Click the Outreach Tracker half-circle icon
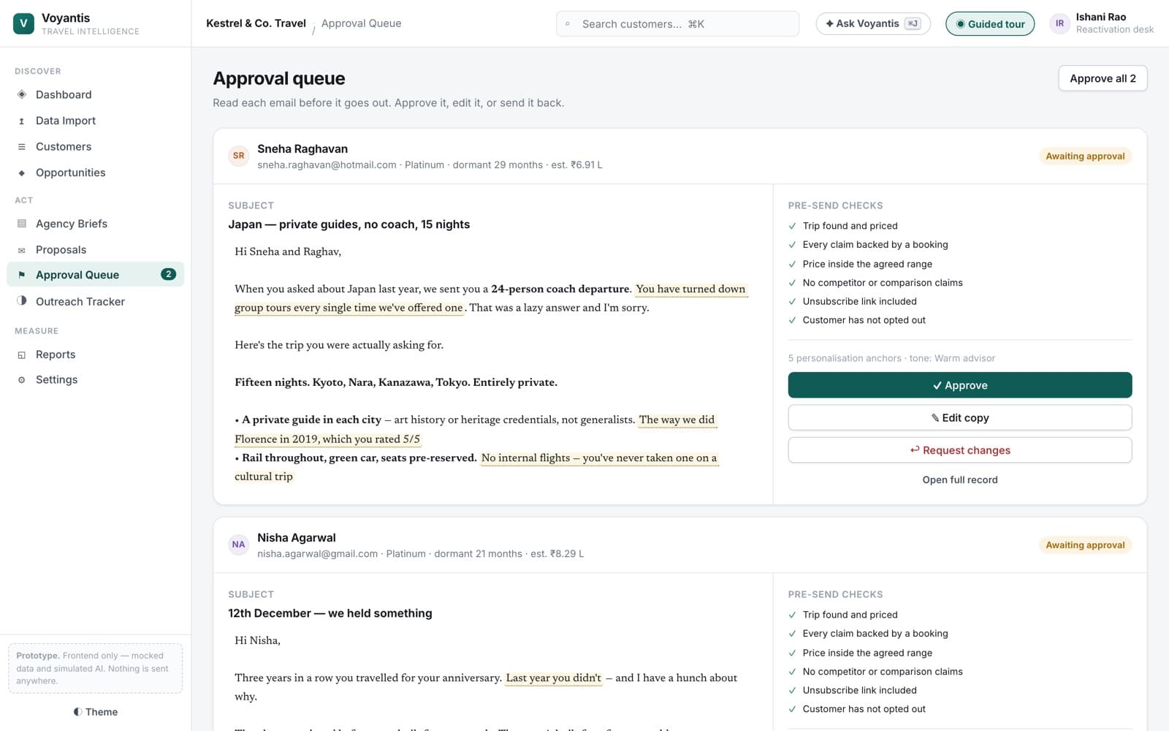Viewport: 1169px width, 731px height. click(22, 301)
